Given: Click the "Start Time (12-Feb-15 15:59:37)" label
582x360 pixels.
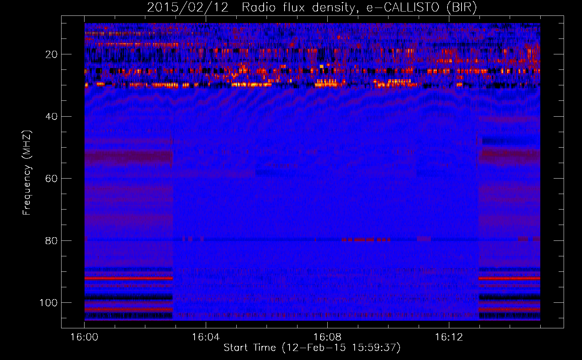Looking at the screenshot, I should (x=312, y=348).
